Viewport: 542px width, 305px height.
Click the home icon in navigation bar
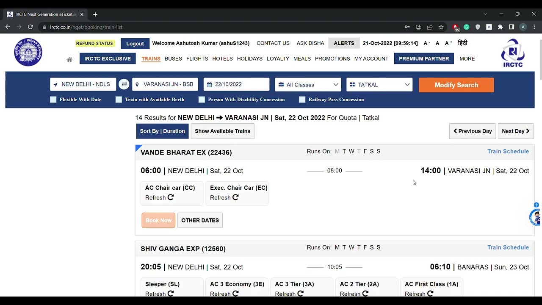pos(69,59)
